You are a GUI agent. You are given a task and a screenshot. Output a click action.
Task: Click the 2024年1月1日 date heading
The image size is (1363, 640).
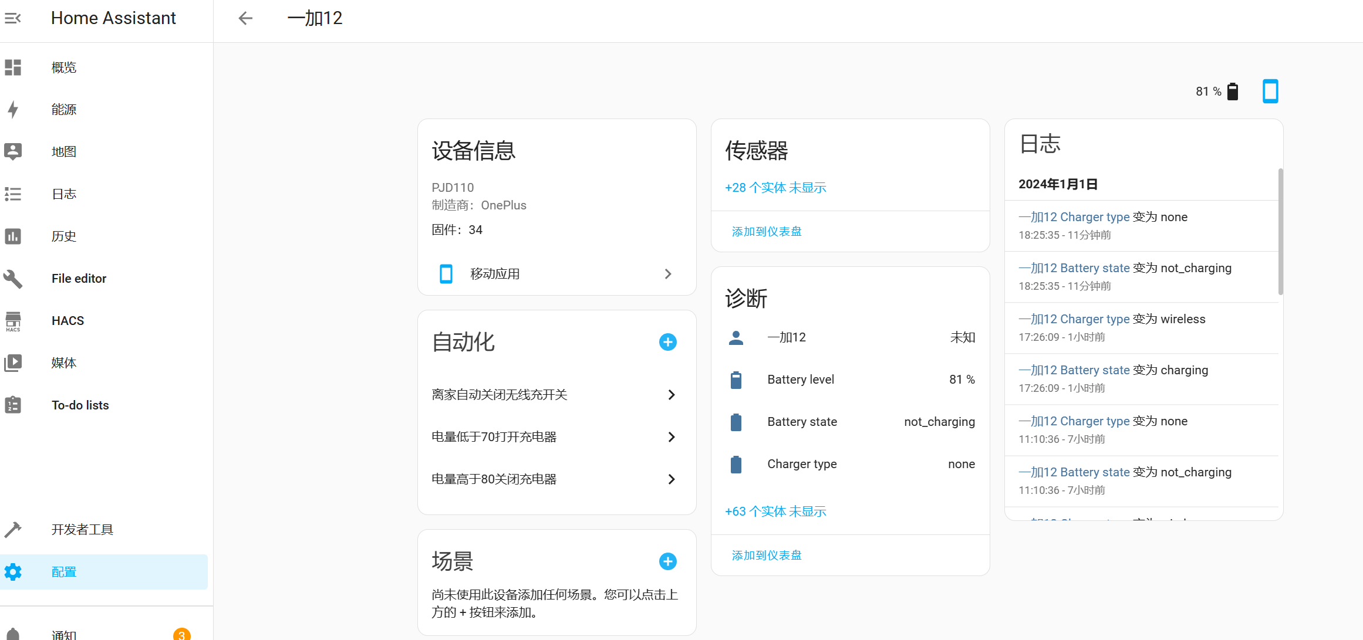pyautogui.click(x=1058, y=184)
